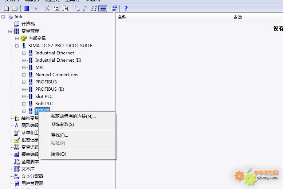Click the 名称 column header
The image size is (283, 189).
[173, 17]
